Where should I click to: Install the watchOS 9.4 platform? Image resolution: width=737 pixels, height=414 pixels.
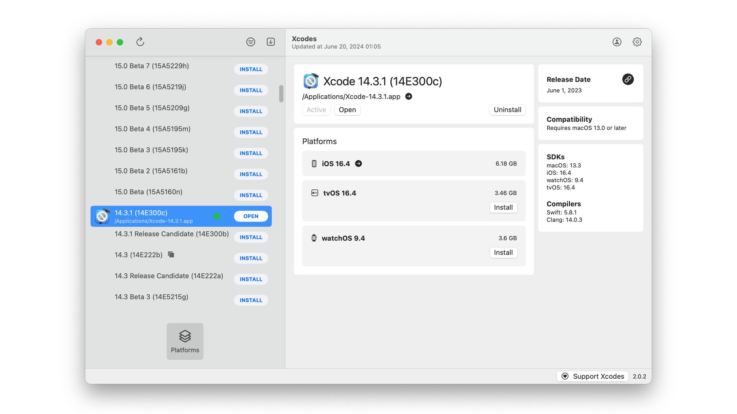pyautogui.click(x=503, y=253)
